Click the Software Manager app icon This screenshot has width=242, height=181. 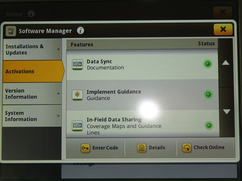(11, 31)
